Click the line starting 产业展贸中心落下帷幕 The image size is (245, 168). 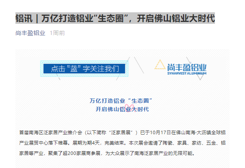point(123,143)
